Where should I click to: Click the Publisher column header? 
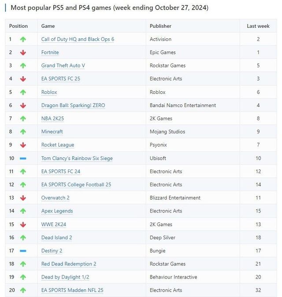[160, 26]
